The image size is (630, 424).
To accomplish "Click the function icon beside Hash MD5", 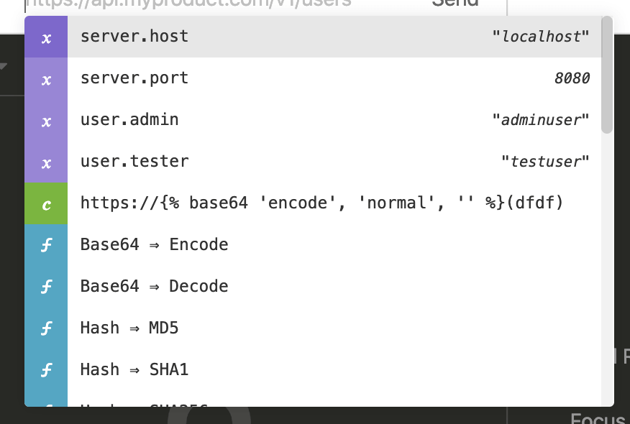I will [x=46, y=329].
